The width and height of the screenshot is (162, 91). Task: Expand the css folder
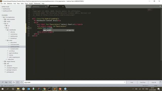tap(5, 26)
